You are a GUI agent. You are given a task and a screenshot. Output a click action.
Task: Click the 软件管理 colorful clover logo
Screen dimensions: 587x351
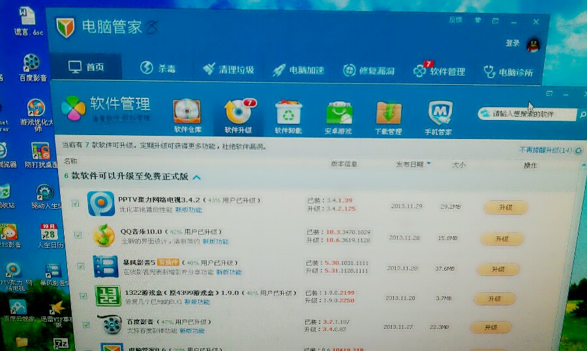73,108
